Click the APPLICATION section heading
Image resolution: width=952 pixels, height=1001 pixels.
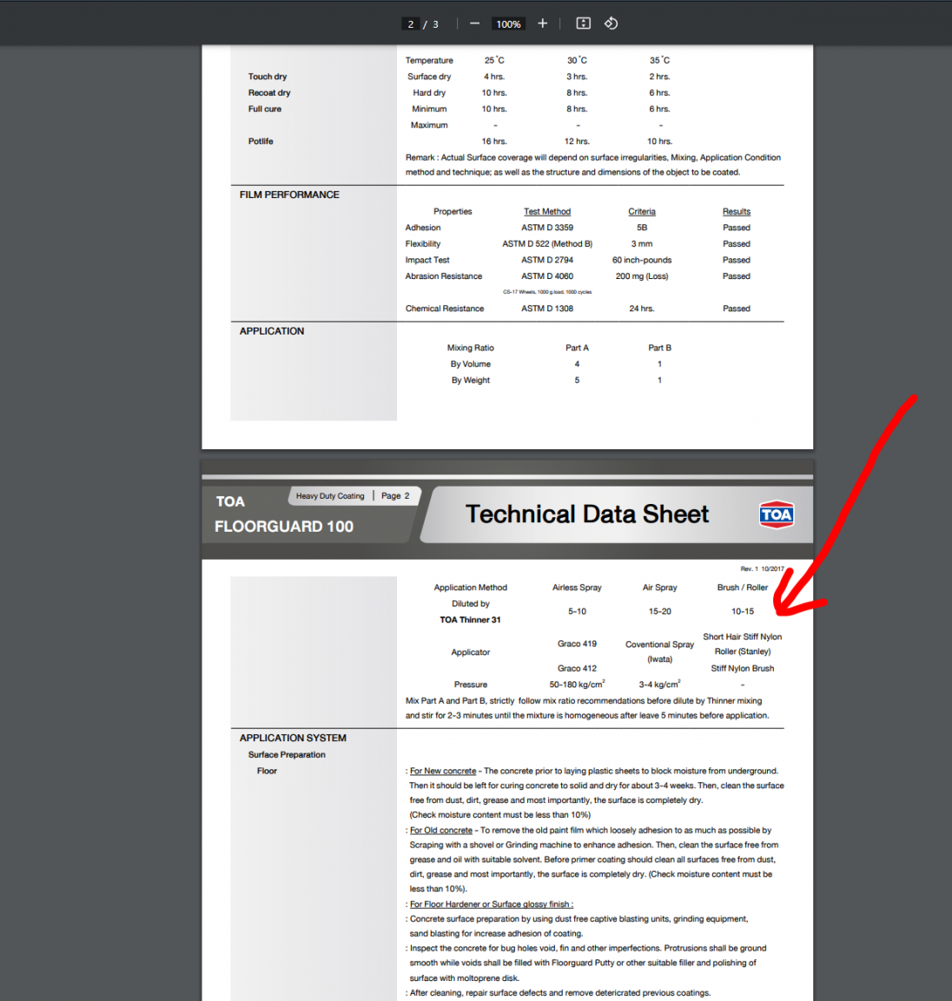click(272, 331)
